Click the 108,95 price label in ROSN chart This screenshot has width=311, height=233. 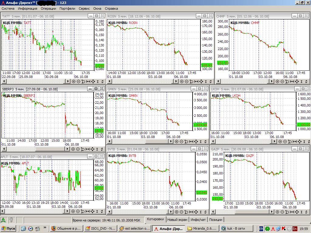tap(207, 65)
